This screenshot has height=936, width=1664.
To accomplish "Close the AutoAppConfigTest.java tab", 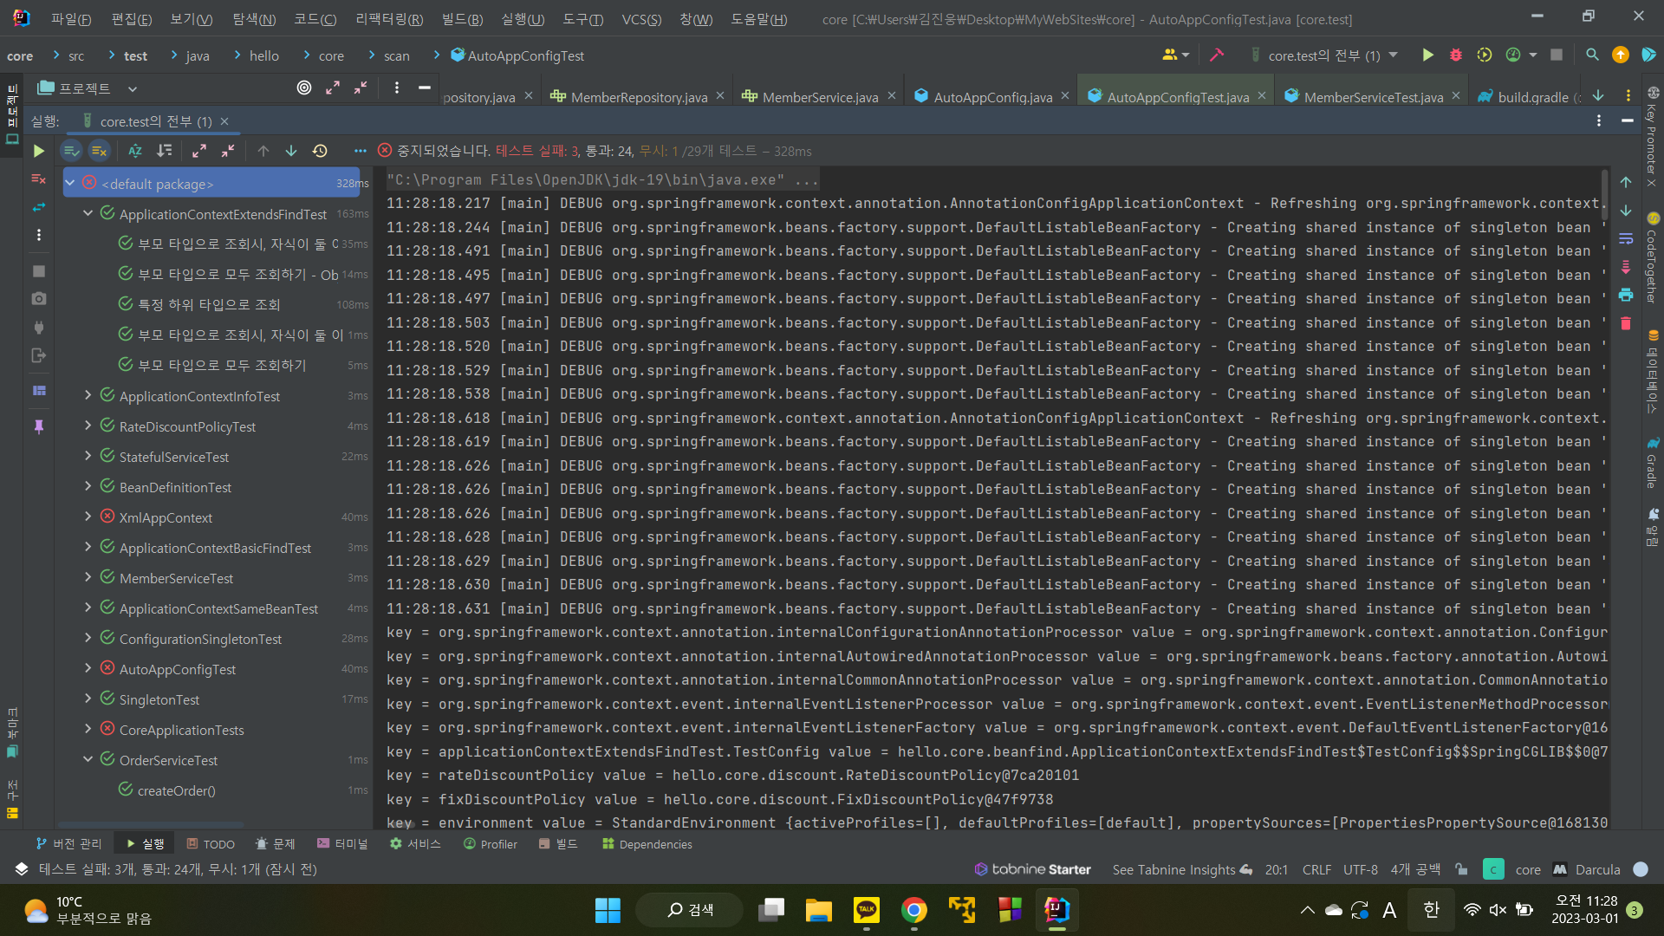I will coord(1262,96).
